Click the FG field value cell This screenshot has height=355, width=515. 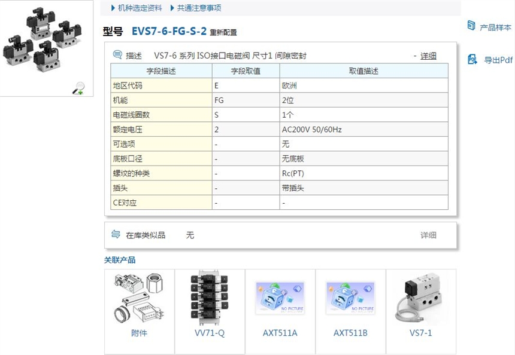point(246,100)
